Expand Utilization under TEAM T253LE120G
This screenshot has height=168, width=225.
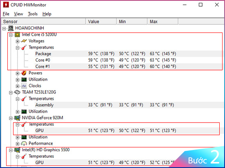coord(18,112)
